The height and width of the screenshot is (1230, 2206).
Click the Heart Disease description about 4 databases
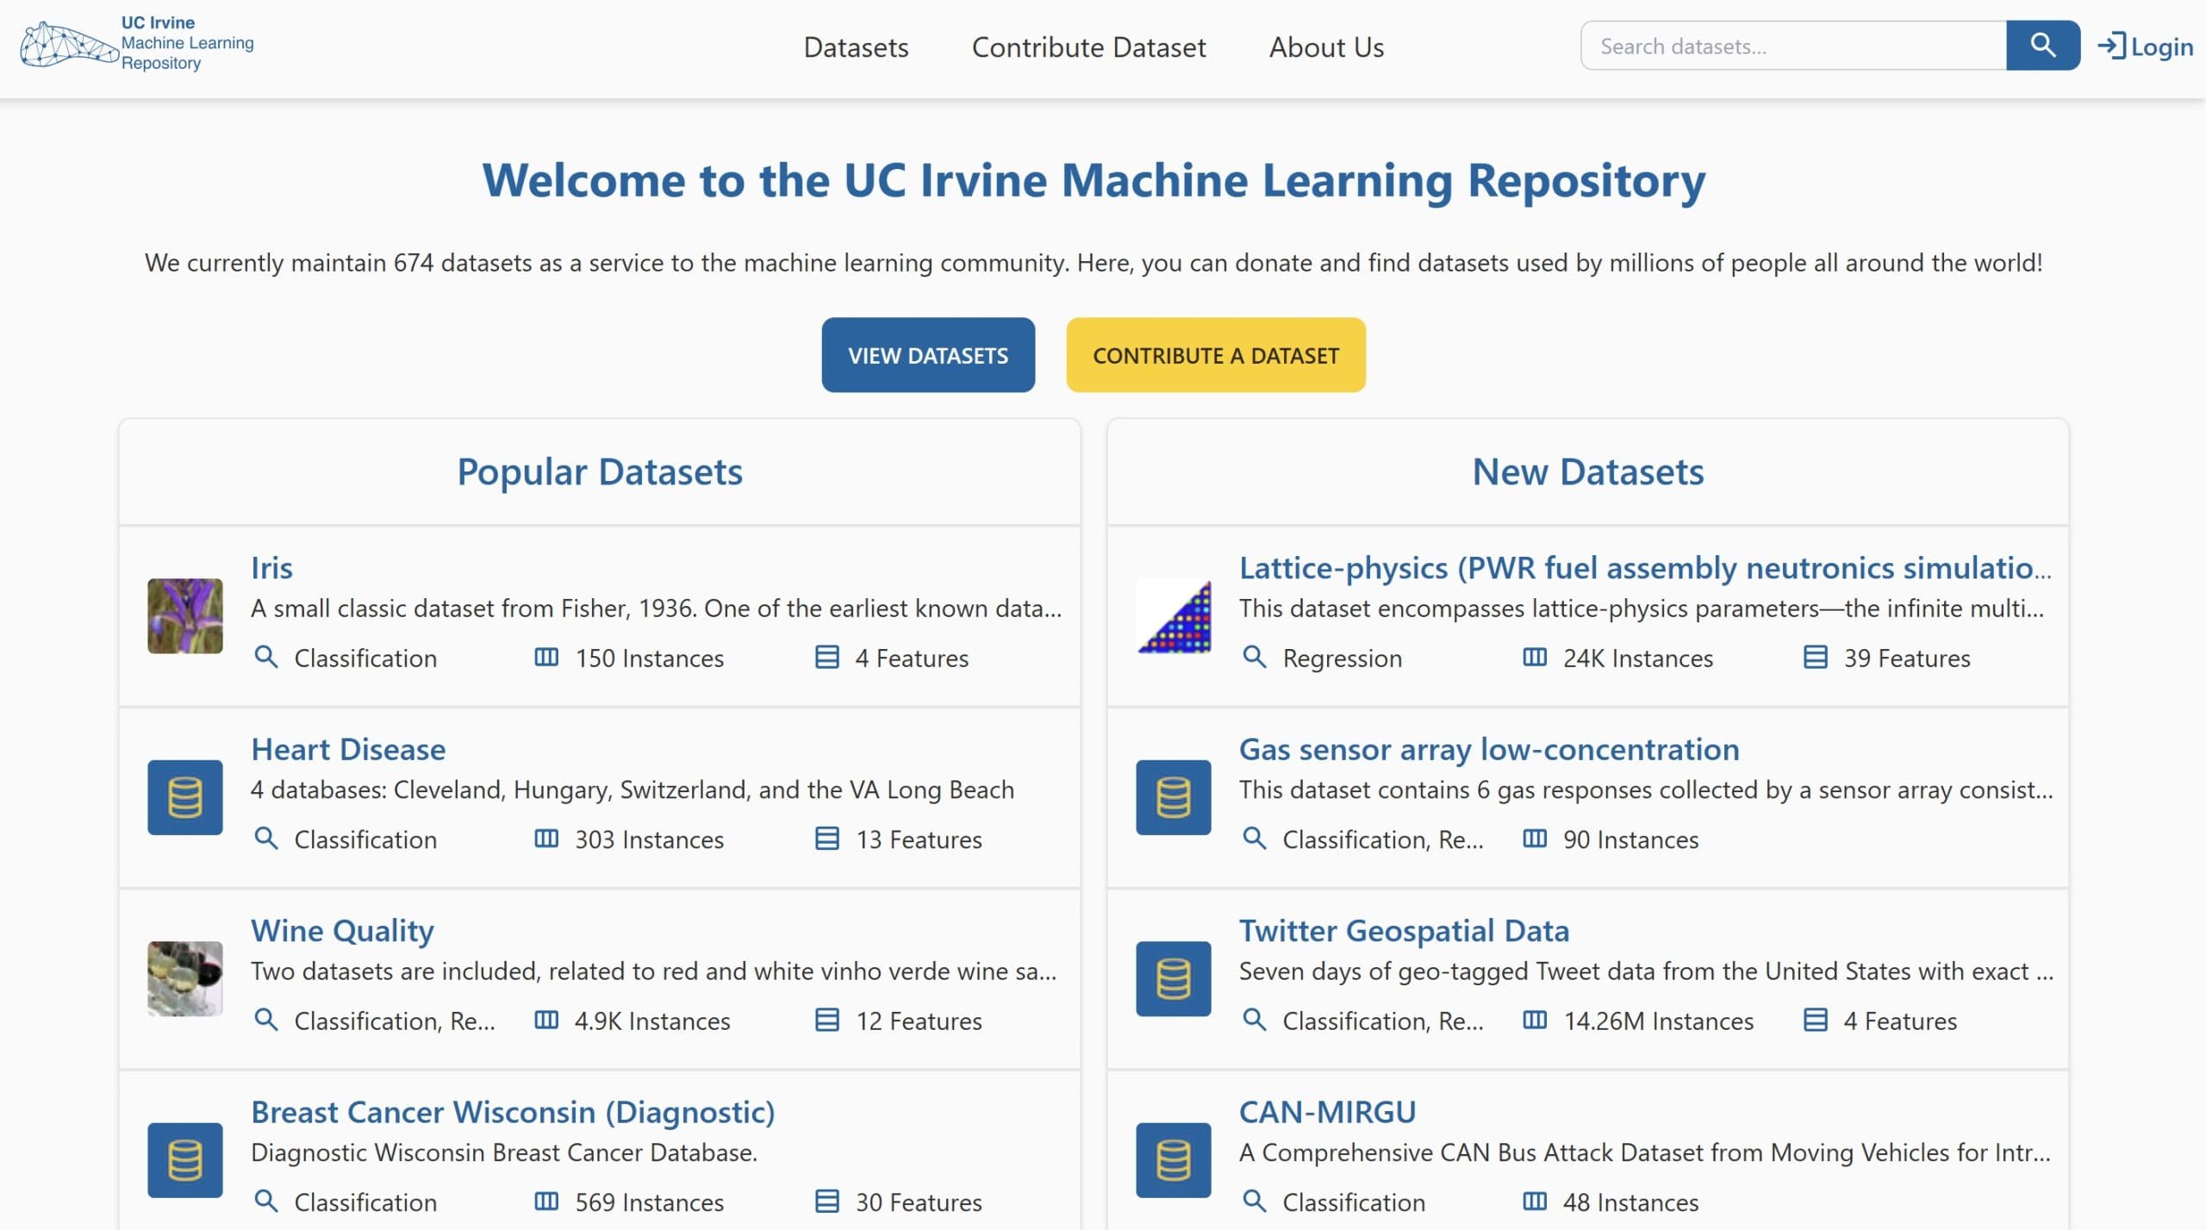click(x=632, y=790)
